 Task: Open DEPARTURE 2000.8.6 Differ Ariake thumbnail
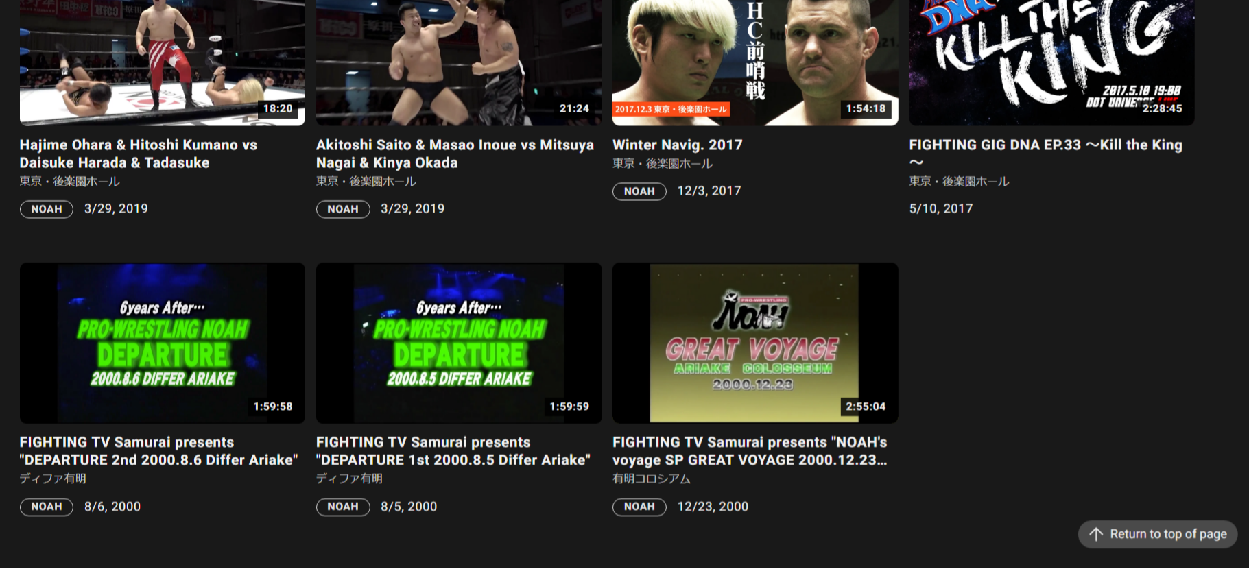click(x=163, y=343)
